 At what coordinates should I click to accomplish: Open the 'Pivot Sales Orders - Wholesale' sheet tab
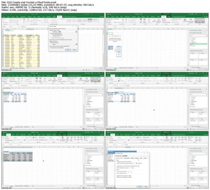[17, 68]
